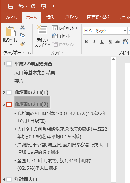This screenshot has height=183, width=130.
Task: Click the 貼り付け paste icon
Action: click(11, 31)
